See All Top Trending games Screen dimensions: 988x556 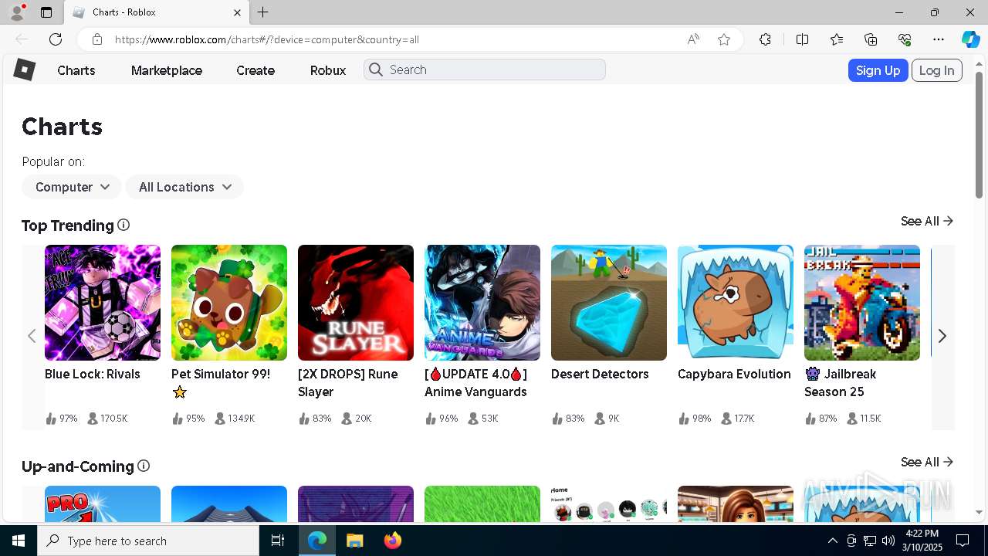tap(927, 221)
